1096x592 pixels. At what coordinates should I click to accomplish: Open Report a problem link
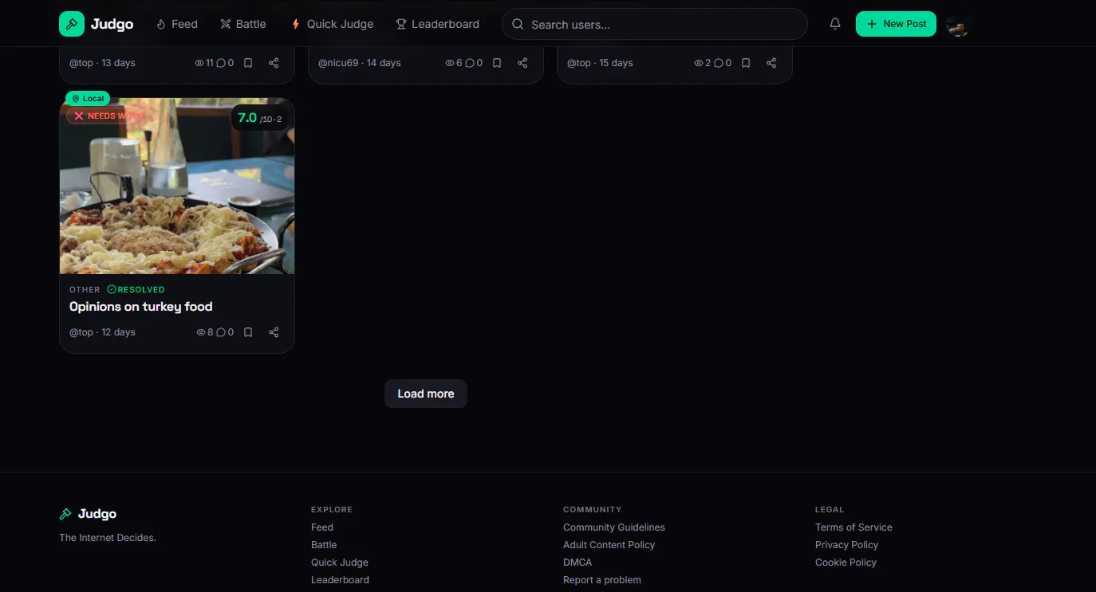(602, 580)
